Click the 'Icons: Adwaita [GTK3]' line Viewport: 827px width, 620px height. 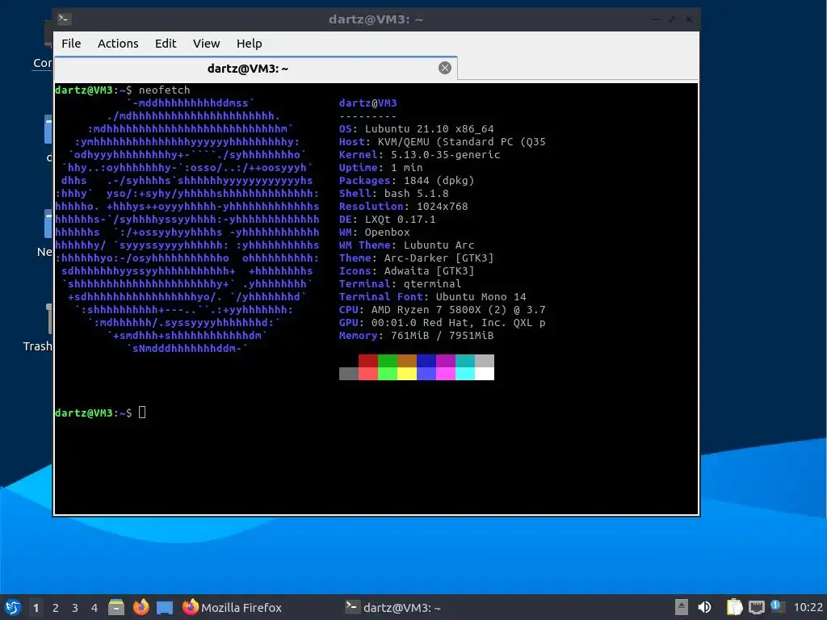pos(407,271)
